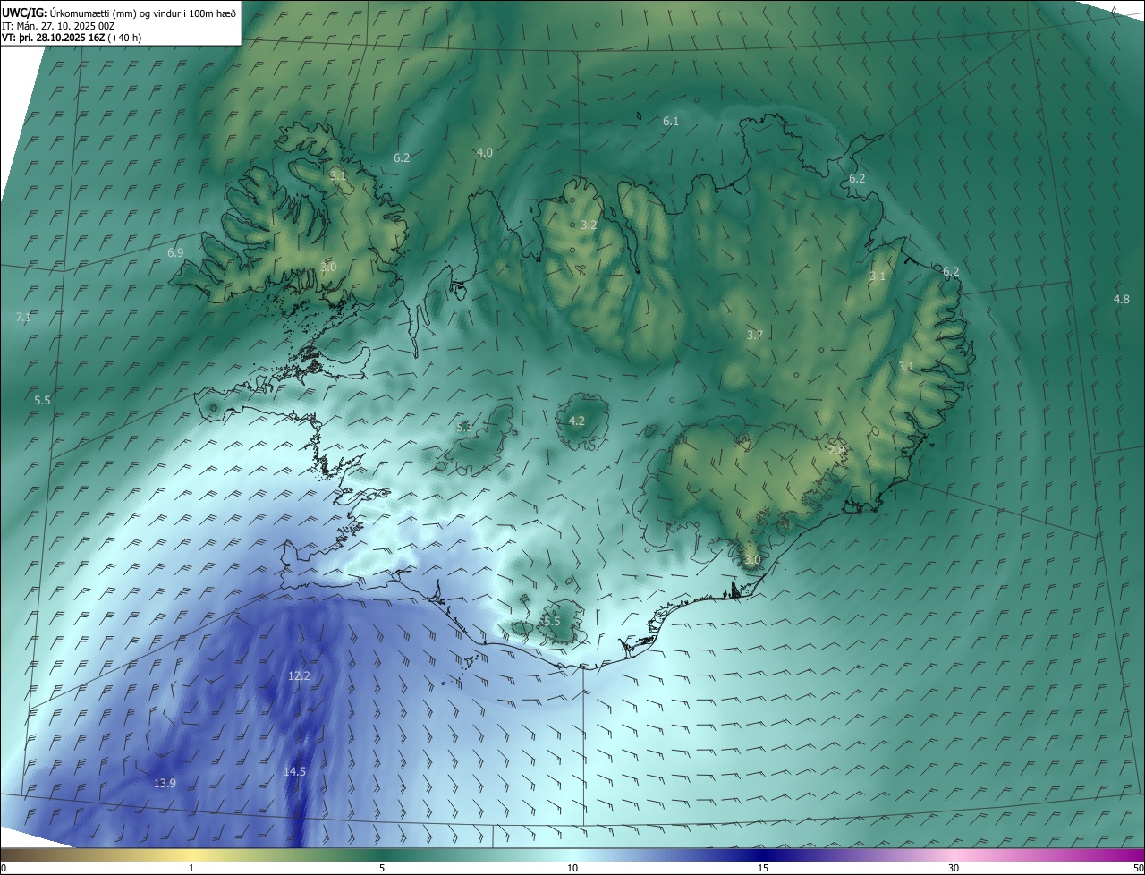Pick the 6.9 value on the map
Screen dimensions: 1145x875
(175, 252)
